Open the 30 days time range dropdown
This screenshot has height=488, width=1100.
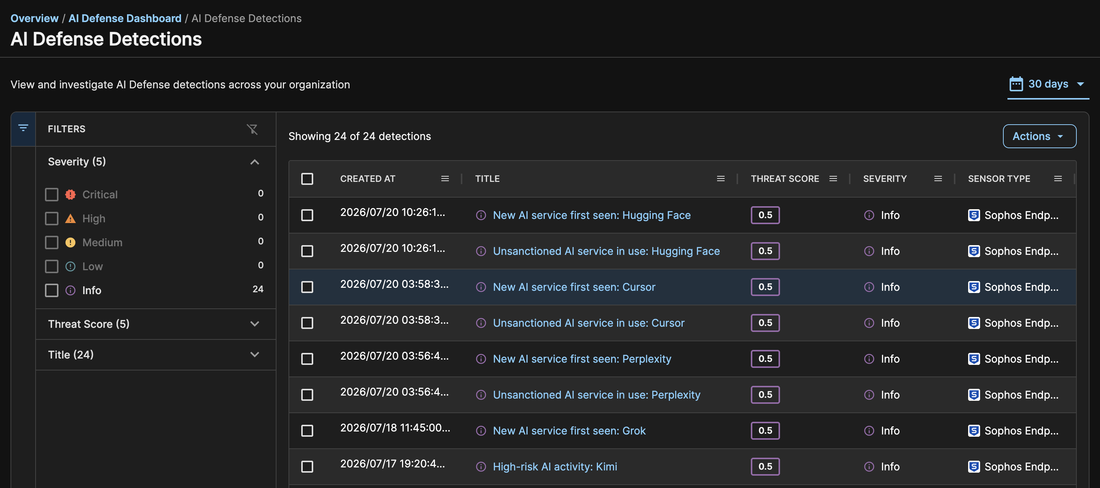(x=1048, y=84)
